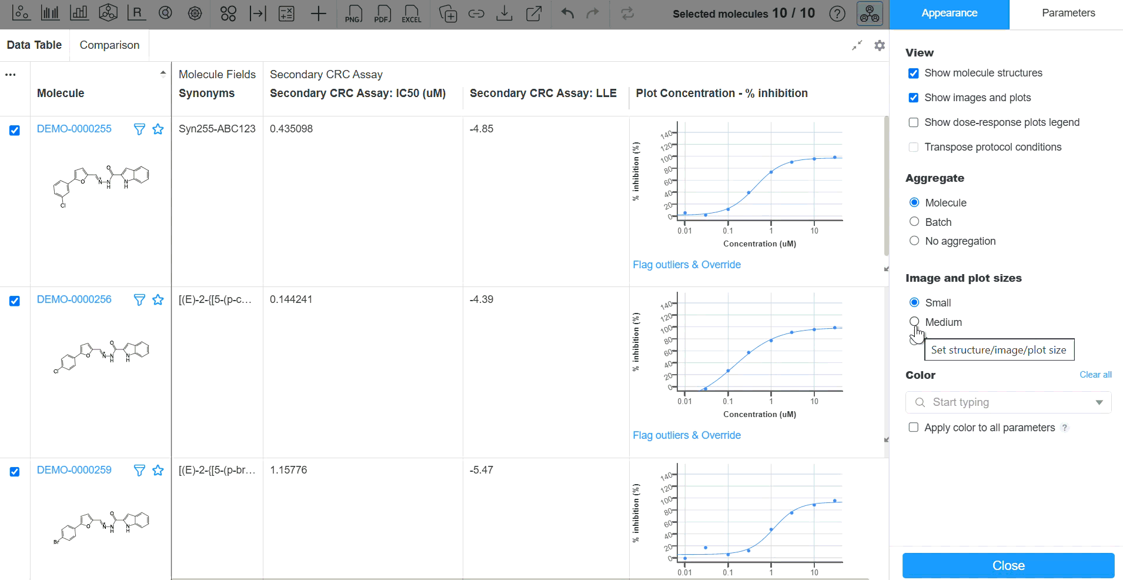The image size is (1123, 580).
Task: Select Molecule aggregation option
Action: (914, 202)
